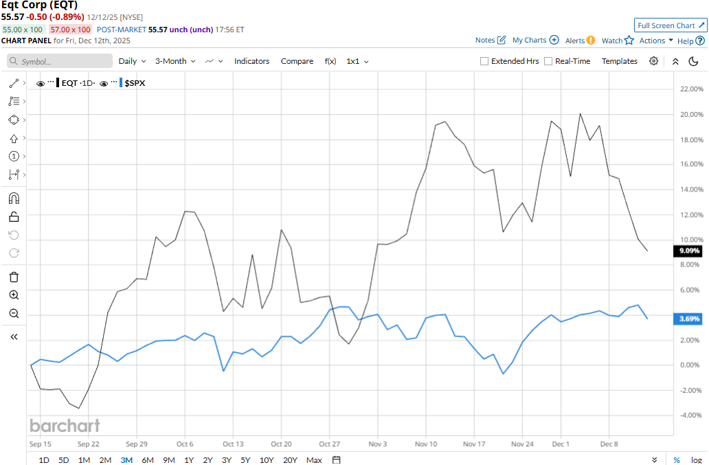
Task: Redo last chart action
Action: pyautogui.click(x=14, y=253)
